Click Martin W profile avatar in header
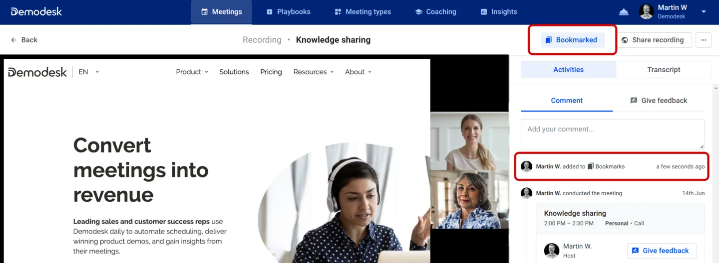This screenshot has width=719, height=263. pos(647,12)
